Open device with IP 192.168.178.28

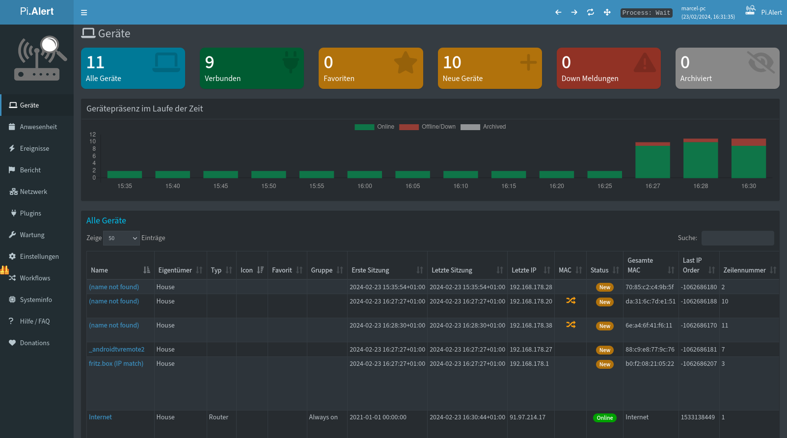(x=114, y=287)
